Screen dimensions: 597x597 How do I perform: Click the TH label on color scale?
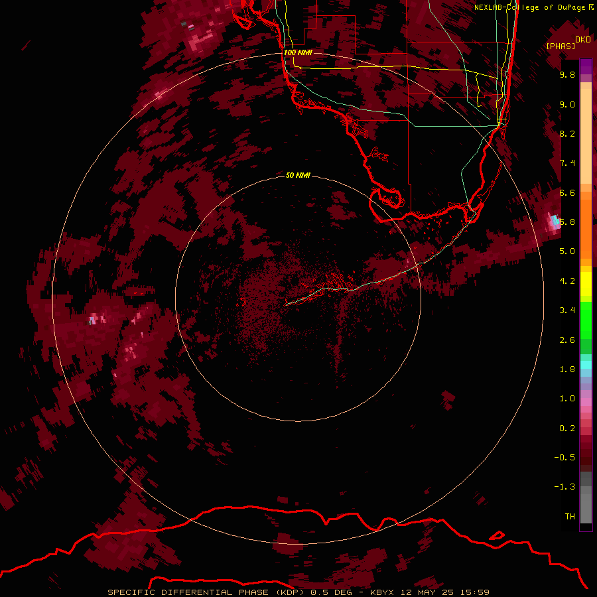[570, 517]
